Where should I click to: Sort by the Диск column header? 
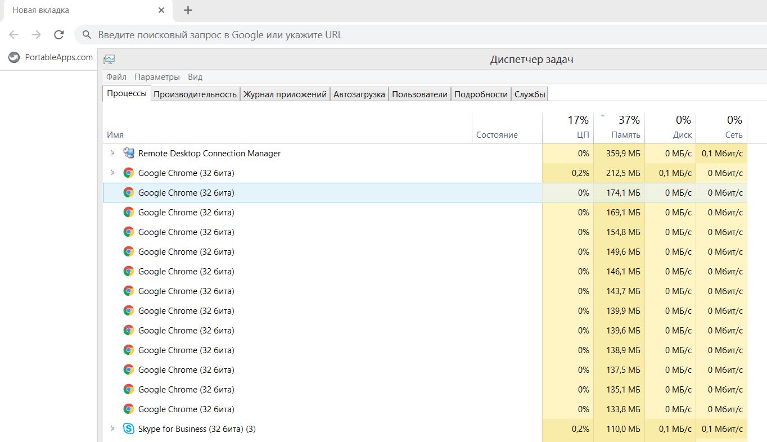coord(670,128)
